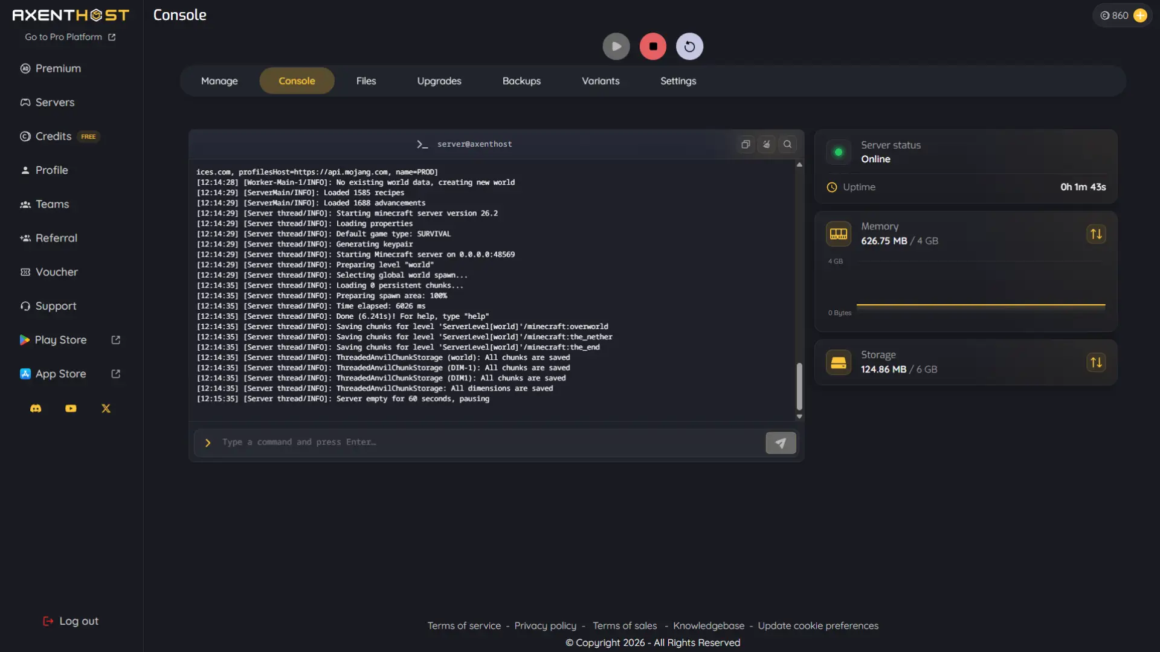Open the Discord link icon
The image size is (1160, 652).
point(36,409)
